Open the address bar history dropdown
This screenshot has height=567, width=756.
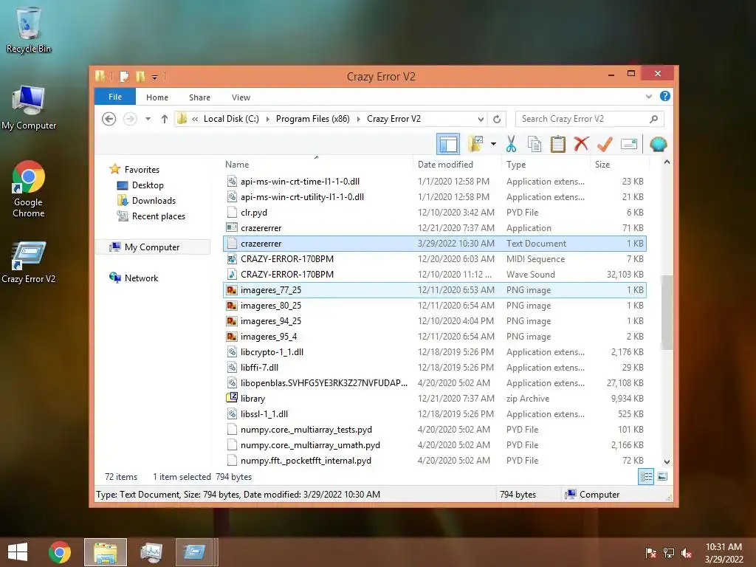tap(481, 119)
